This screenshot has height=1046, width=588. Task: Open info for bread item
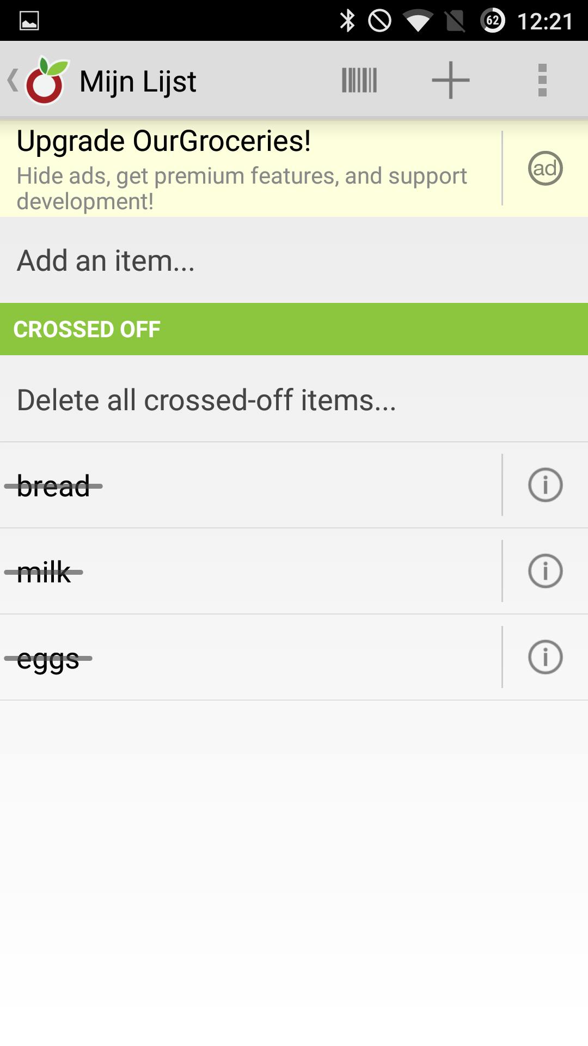545,485
